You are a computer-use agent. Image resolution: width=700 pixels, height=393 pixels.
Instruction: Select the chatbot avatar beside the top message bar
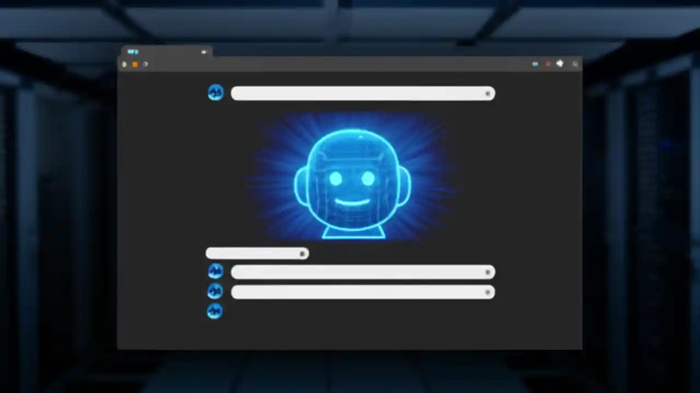point(215,93)
